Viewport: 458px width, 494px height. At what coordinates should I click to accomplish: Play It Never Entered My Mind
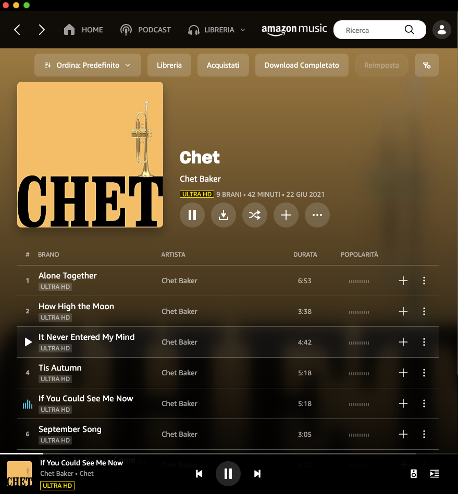coord(28,342)
